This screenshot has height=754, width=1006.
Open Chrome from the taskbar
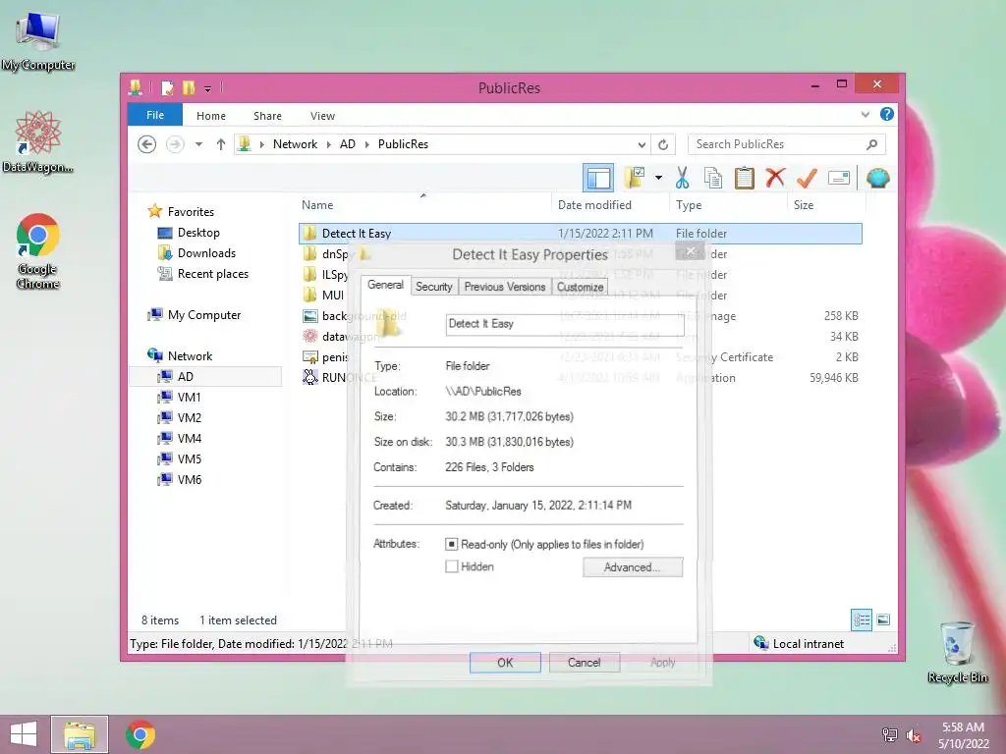click(140, 734)
